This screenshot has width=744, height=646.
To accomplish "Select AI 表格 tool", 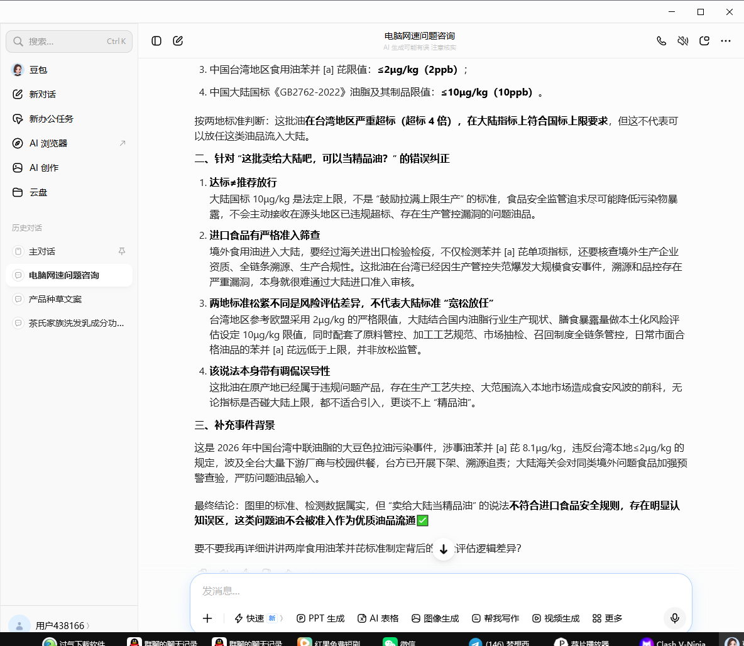I will pyautogui.click(x=378, y=618).
